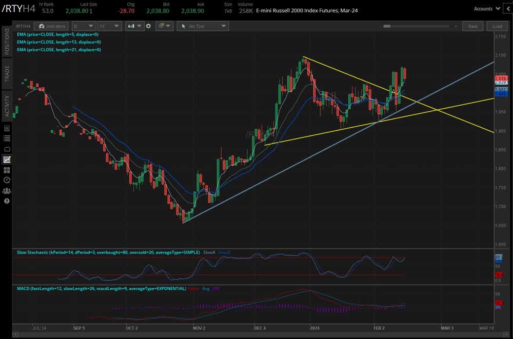The width and height of the screenshot is (513, 339).
Task: Open the Indicators study editor
Action: (x=51, y=26)
